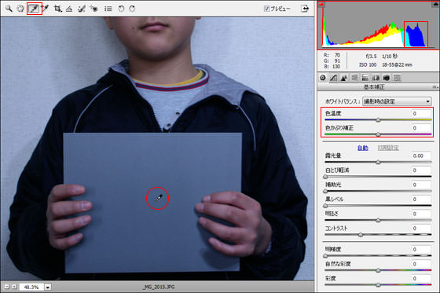
Task: Toggle highlight clipping warning in histogram
Action: pos(437,4)
